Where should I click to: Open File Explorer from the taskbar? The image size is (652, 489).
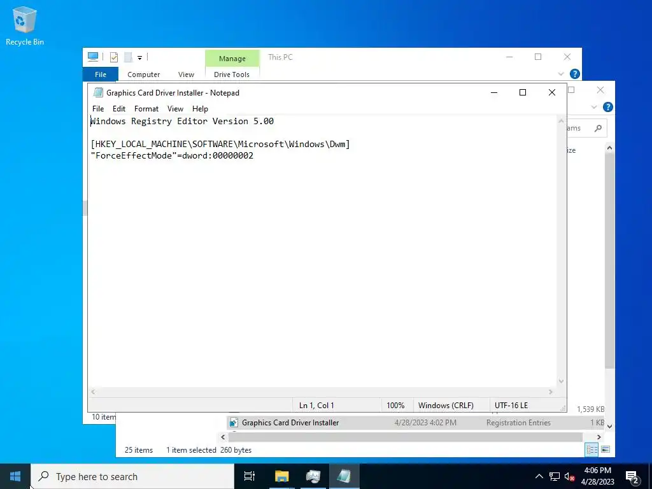[x=281, y=476]
